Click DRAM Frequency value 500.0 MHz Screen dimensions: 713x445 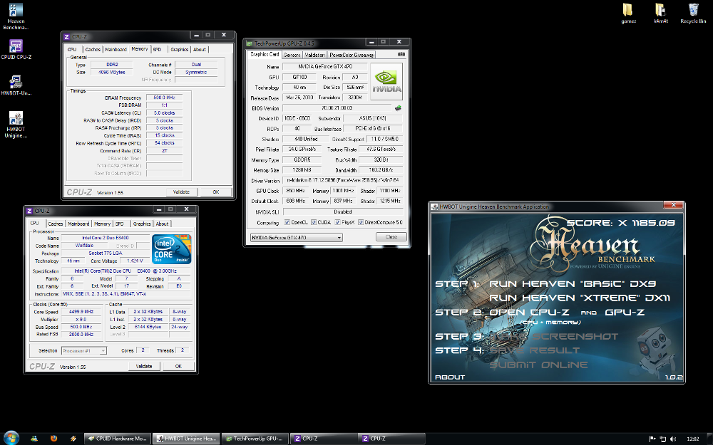click(x=164, y=98)
